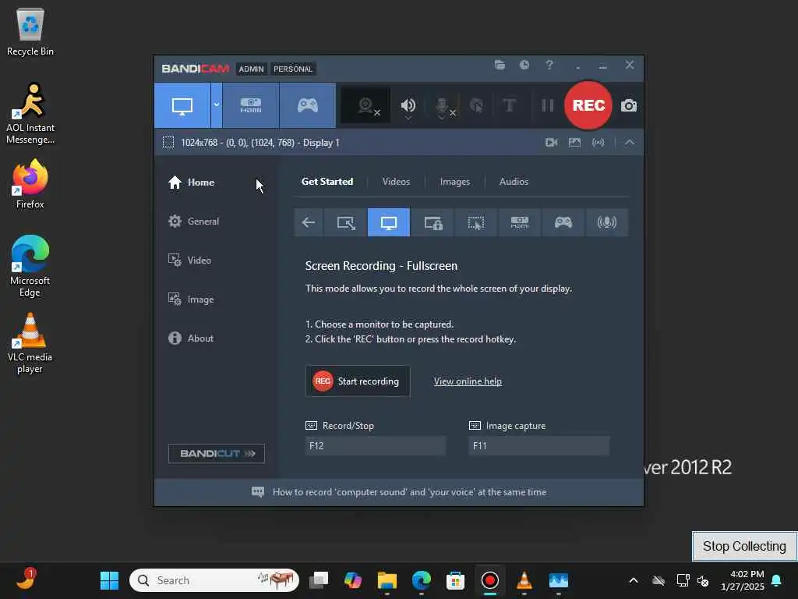Show hidden system tray icons
This screenshot has height=599, width=798.
[x=634, y=580]
